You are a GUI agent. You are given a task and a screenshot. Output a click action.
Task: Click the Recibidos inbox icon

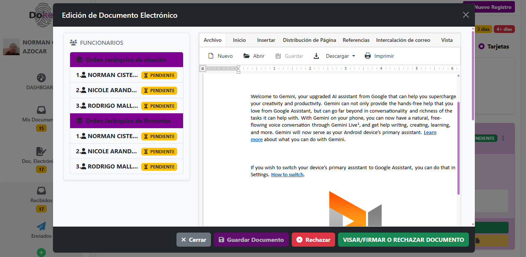pos(41,191)
